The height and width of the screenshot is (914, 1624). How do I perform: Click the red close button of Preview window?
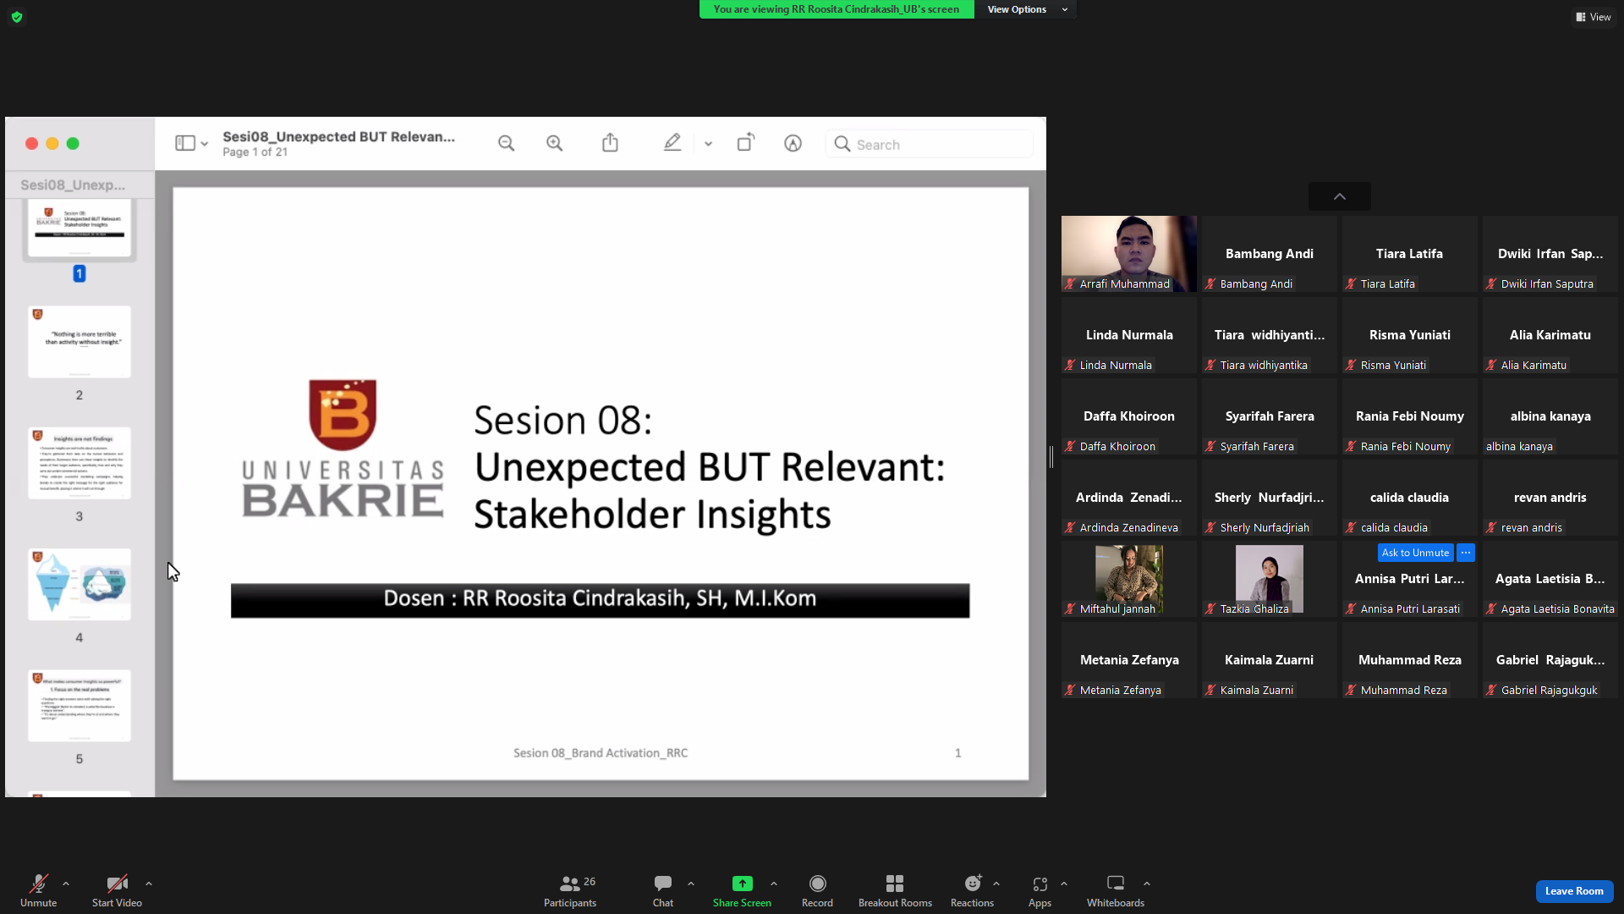(x=31, y=144)
